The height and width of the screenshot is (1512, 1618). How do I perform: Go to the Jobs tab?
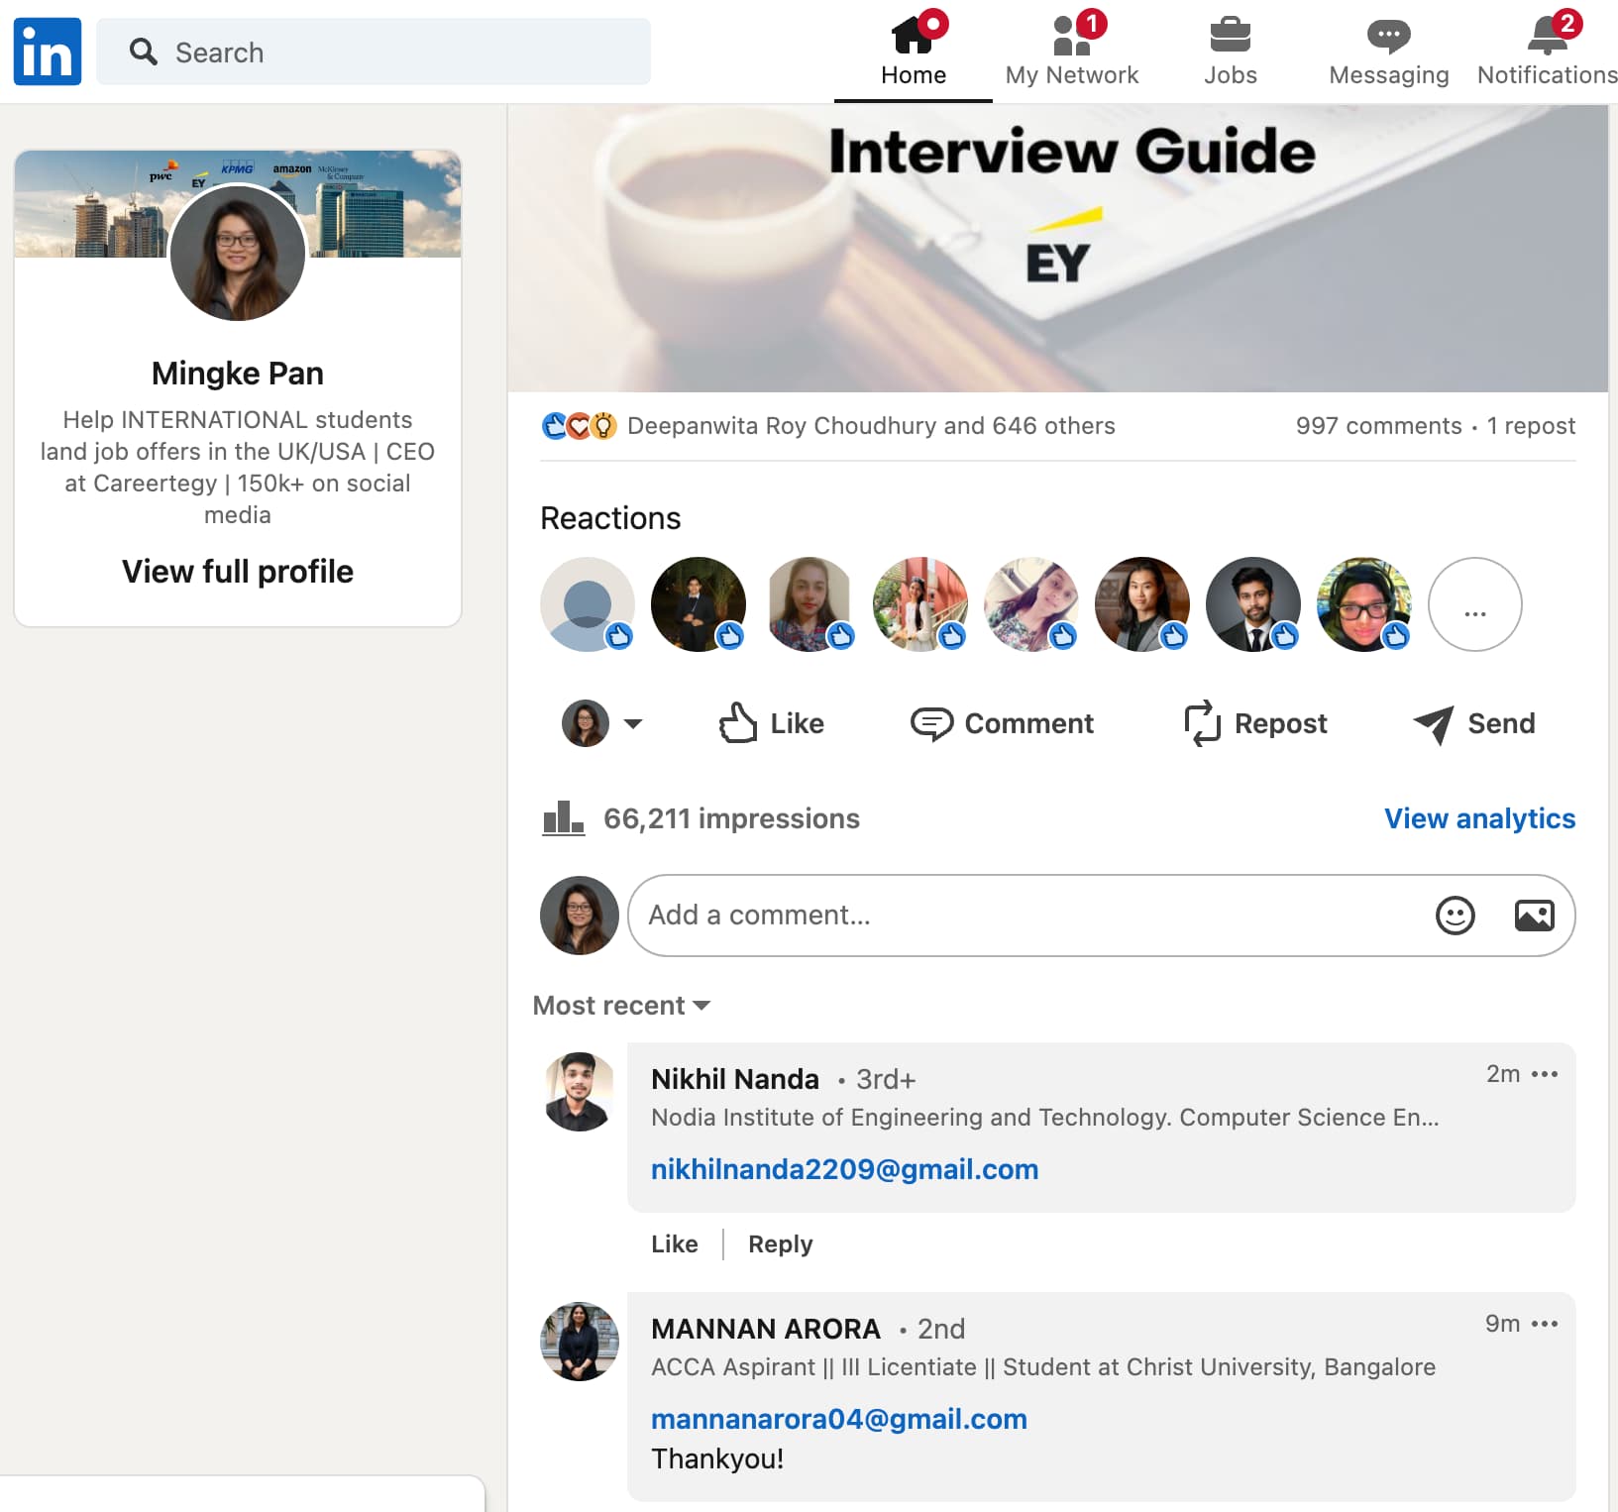tap(1231, 50)
